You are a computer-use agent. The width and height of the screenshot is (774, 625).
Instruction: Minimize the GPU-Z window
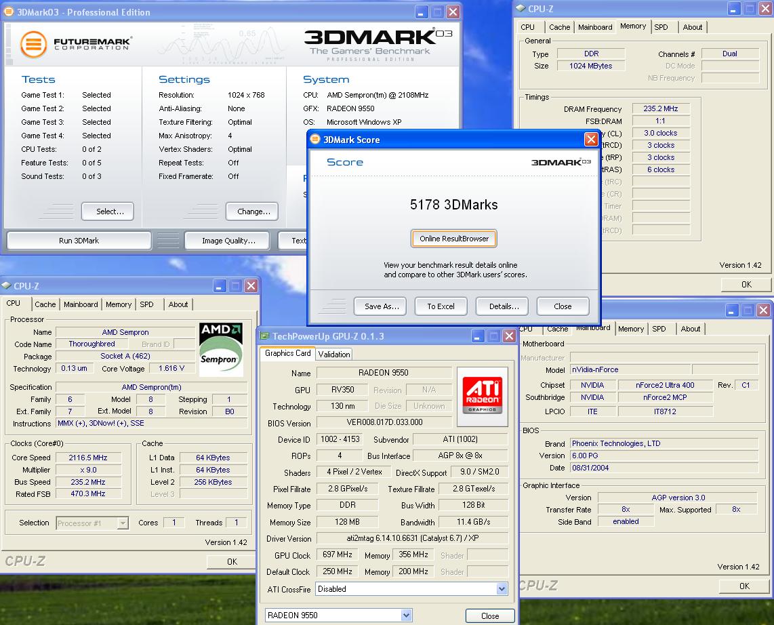pos(477,336)
